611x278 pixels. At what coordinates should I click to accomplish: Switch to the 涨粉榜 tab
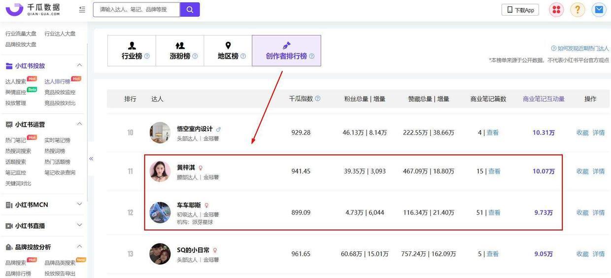click(180, 51)
